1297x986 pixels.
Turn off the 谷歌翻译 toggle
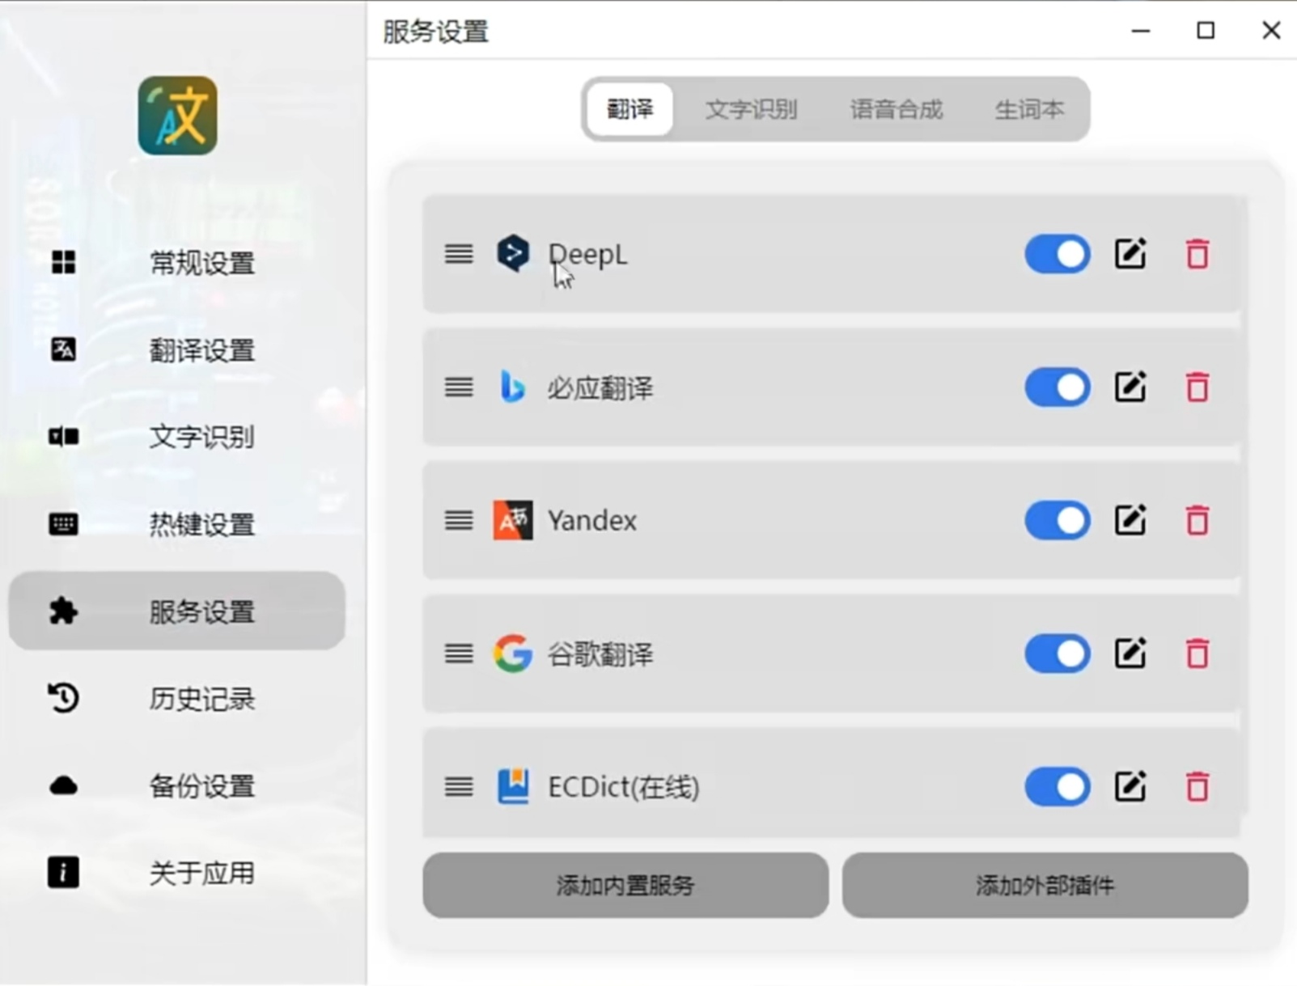[x=1058, y=654]
